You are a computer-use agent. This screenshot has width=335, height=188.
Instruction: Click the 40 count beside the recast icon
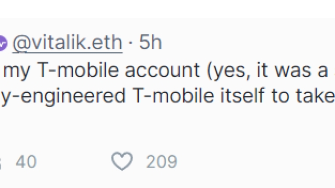pos(26,161)
